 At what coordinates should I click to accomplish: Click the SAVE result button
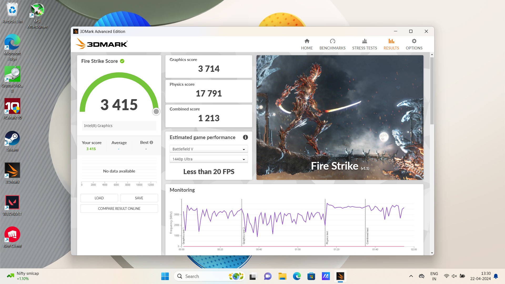[x=139, y=198]
